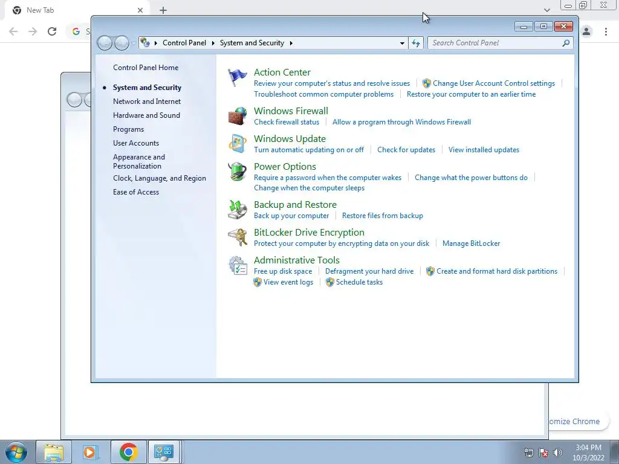Viewport: 619px width, 464px height.
Task: Reload the page in Chrome
Action: click(x=52, y=31)
